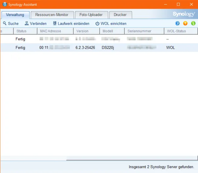198x173 pixels.
Task: Click the Verbinden network icon
Action: [x=27, y=24]
